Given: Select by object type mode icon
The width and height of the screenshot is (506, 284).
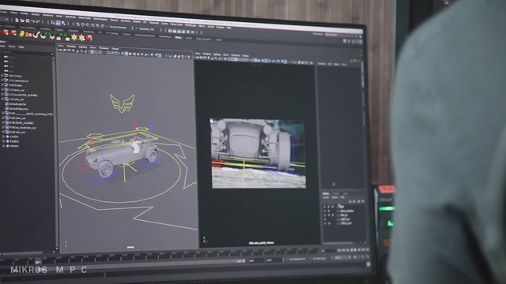Looking at the screenshot, I should (x=58, y=23).
